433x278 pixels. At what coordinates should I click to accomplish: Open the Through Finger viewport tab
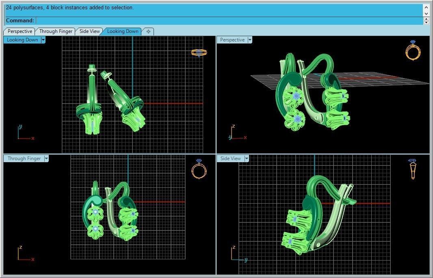[56, 32]
